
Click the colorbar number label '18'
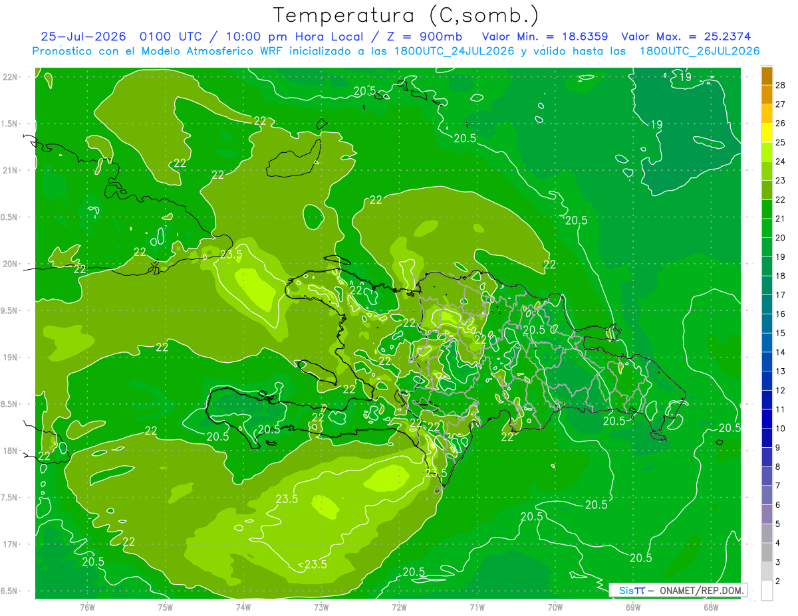(781, 276)
